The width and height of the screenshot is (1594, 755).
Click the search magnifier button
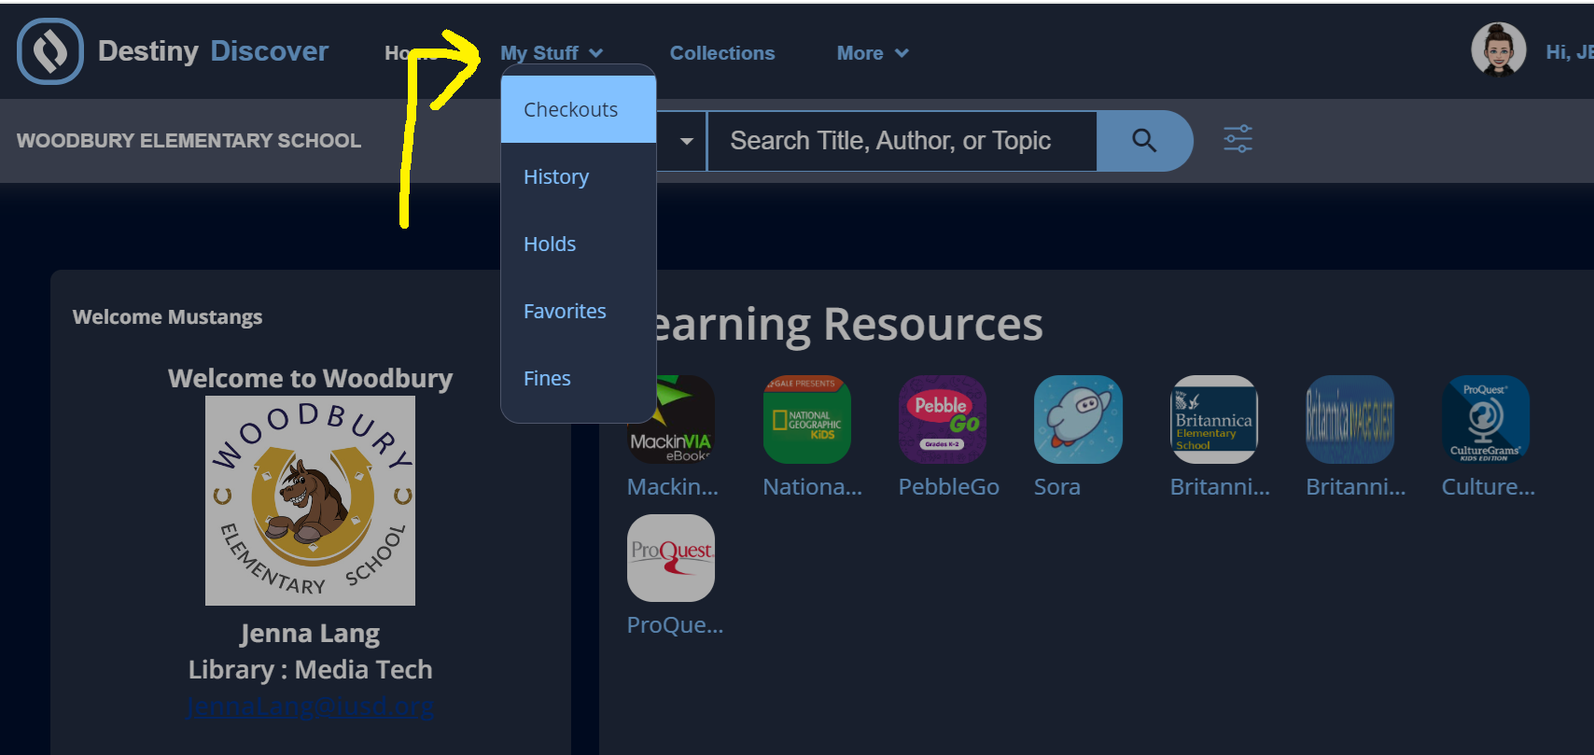coord(1144,141)
